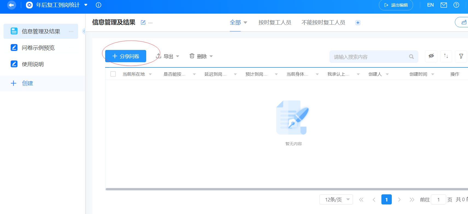Switch to the 全部 view tab
Viewport: 468px width, 214px height.
click(235, 22)
